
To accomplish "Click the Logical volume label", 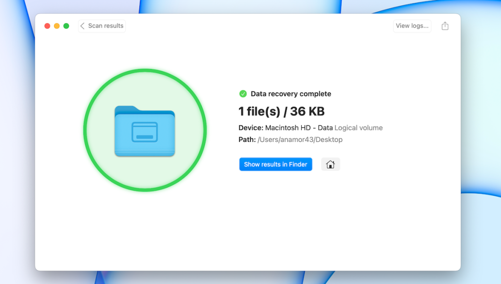I will coord(359,128).
